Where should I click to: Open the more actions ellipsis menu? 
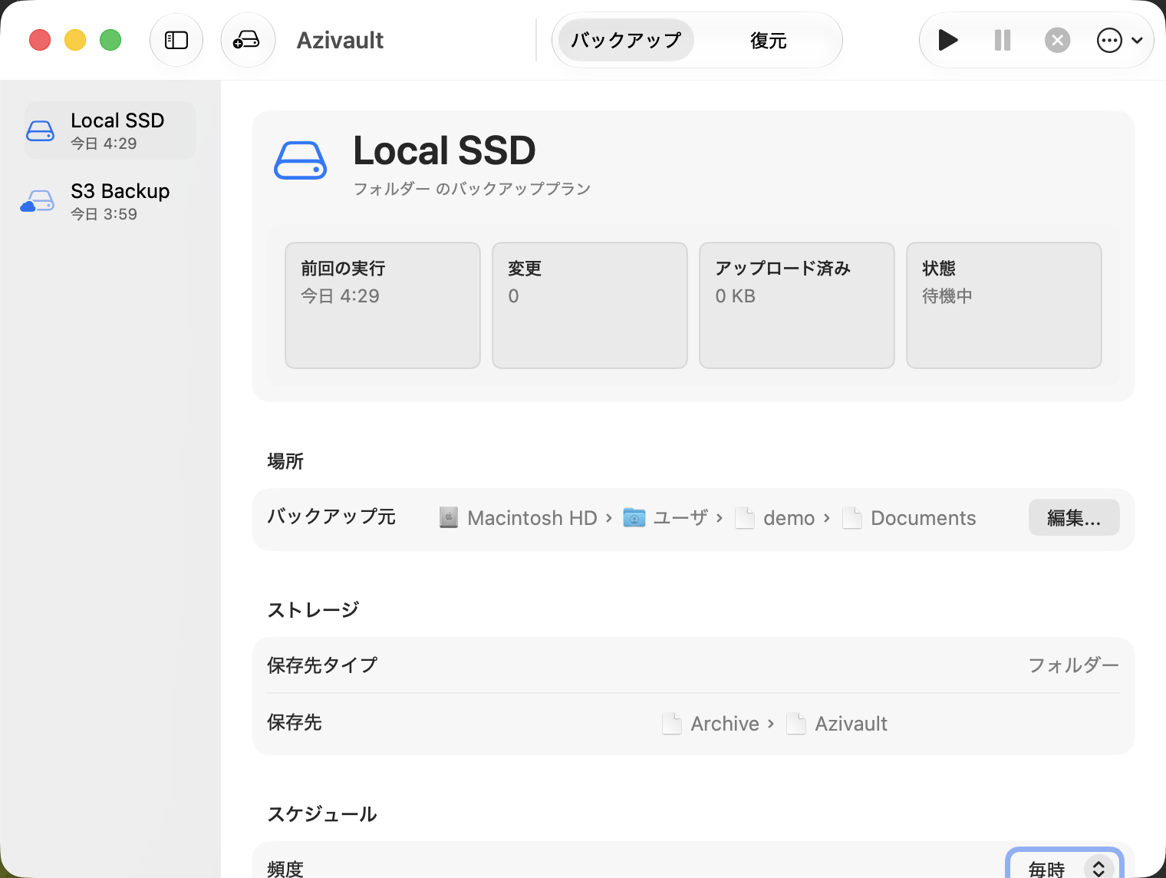tap(1120, 40)
